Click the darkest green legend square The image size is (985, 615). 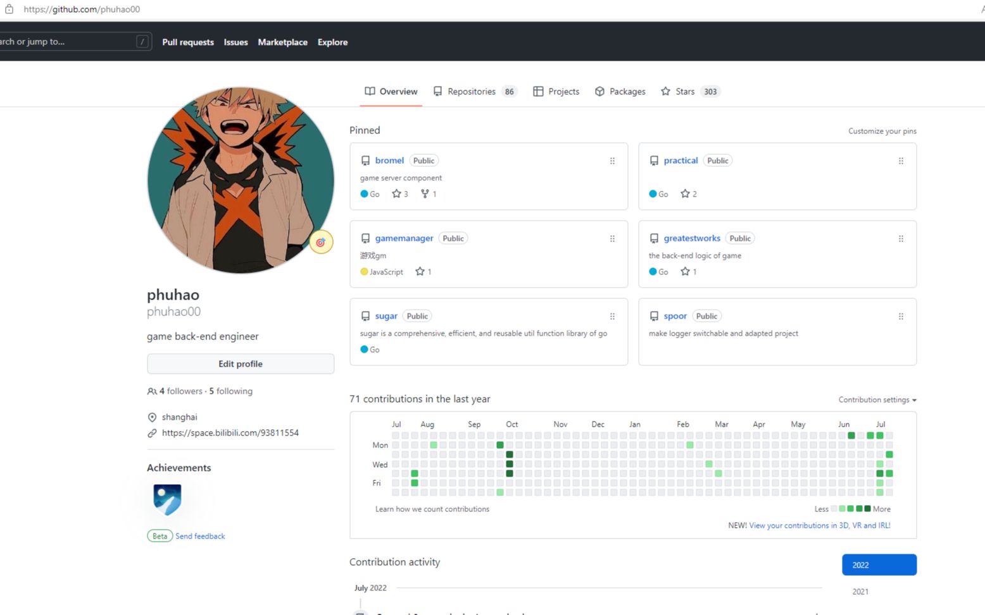(x=867, y=509)
